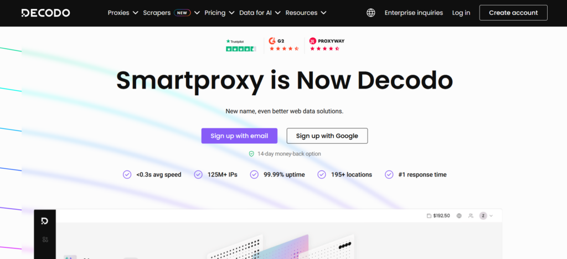Click the Sign up with Google button

click(x=327, y=136)
